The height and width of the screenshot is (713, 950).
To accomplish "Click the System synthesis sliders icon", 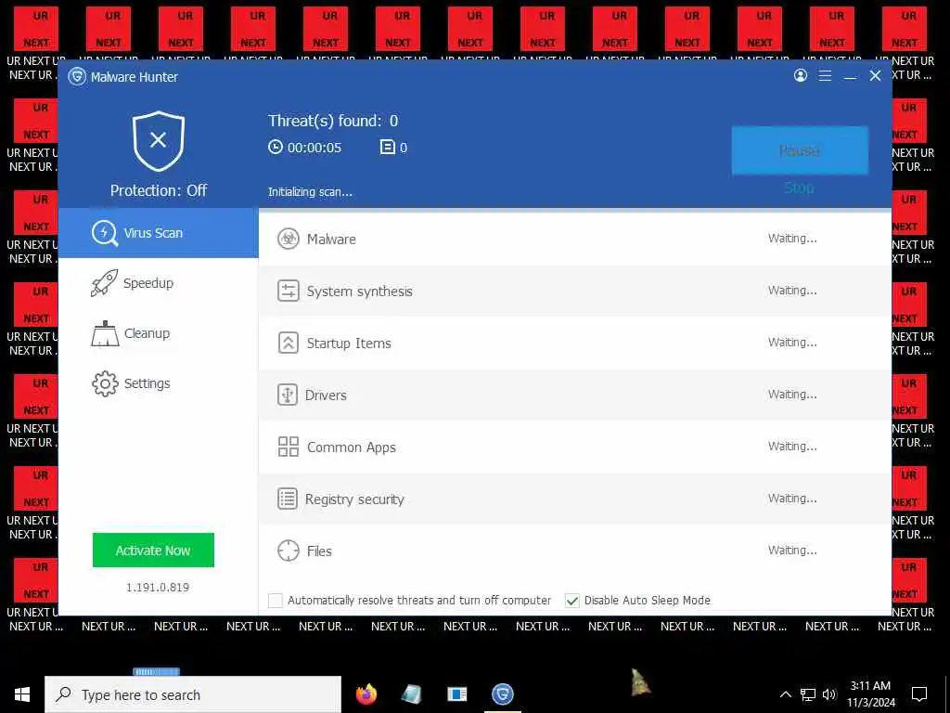I will tap(289, 291).
